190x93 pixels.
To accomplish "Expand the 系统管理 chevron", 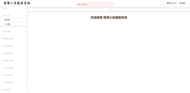I will 26,90.
